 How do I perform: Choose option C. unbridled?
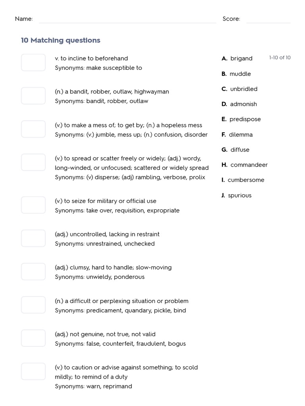[x=239, y=89]
